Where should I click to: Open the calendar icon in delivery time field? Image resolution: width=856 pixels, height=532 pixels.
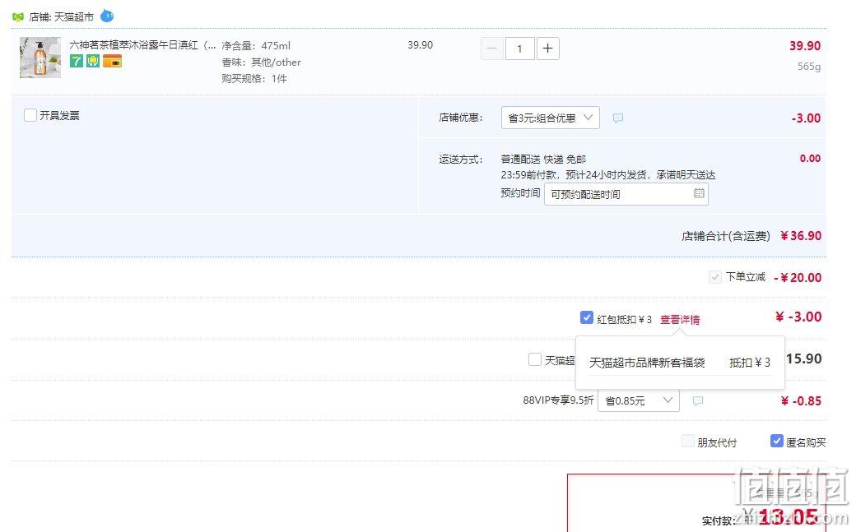click(699, 193)
